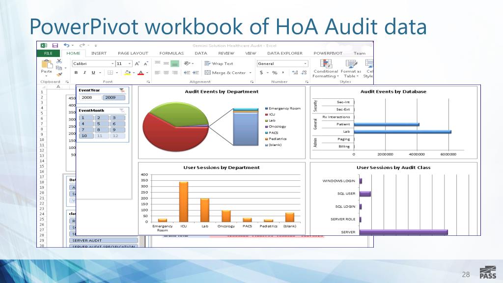Click the Fill Color bucket swatch
503x283 pixels.
pos(128,73)
